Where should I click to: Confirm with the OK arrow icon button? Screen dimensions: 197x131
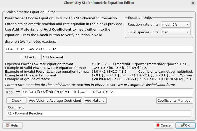tap(185, 125)
